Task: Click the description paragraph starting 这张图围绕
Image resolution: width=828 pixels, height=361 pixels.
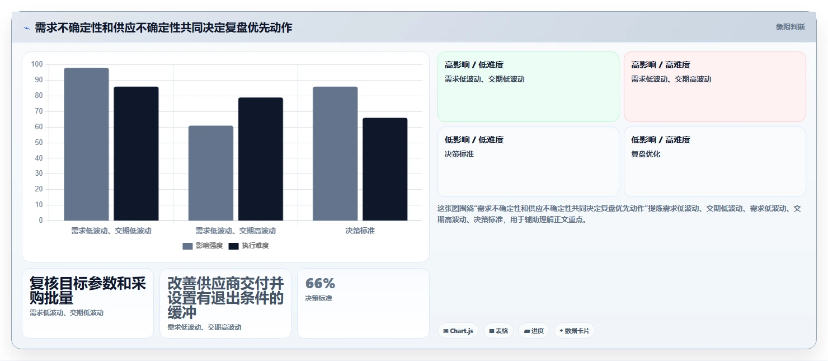Action: pos(619,214)
